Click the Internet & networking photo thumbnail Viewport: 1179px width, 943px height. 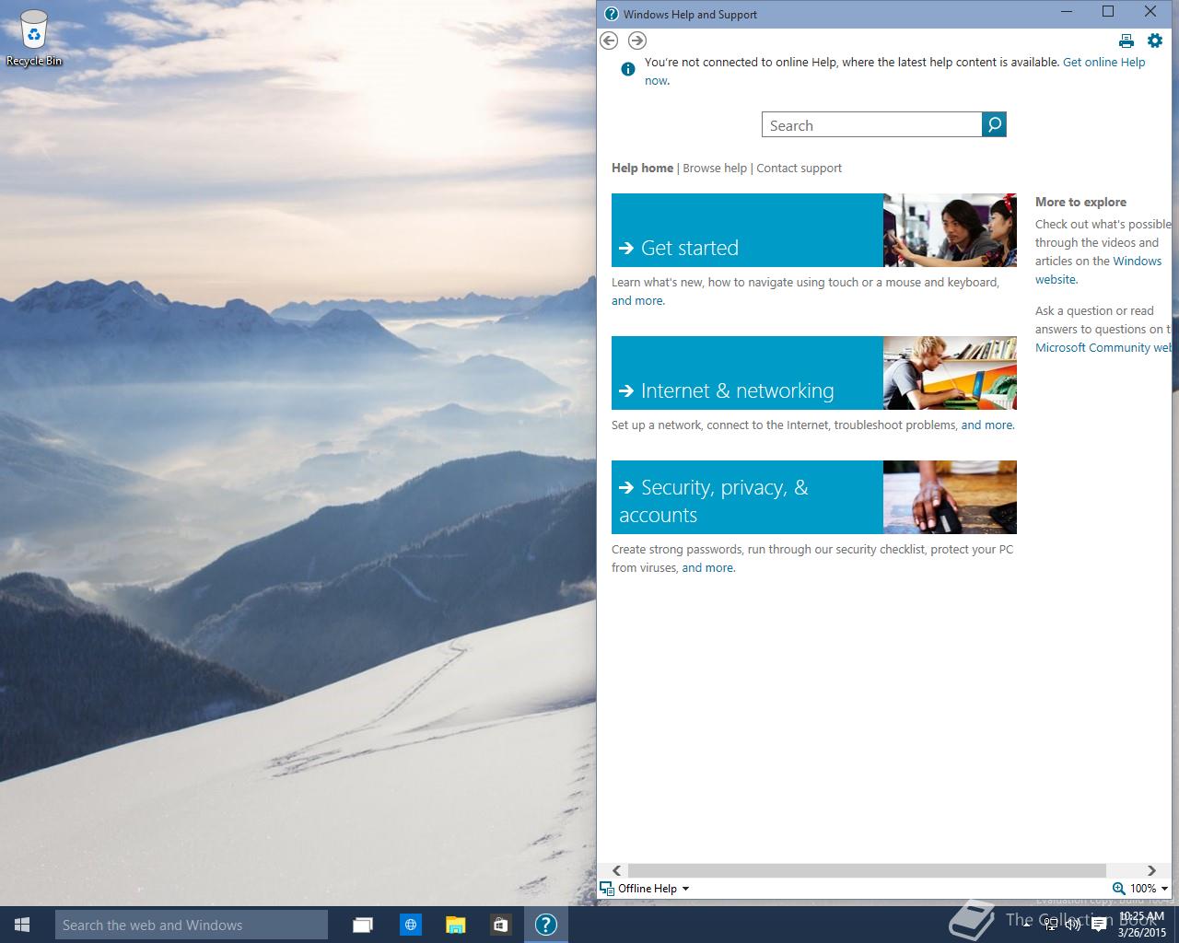tap(950, 373)
